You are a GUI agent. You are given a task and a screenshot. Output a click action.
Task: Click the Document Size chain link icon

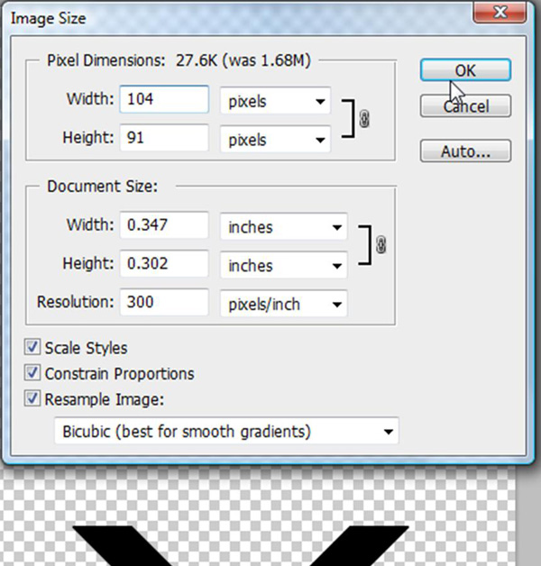tap(381, 245)
